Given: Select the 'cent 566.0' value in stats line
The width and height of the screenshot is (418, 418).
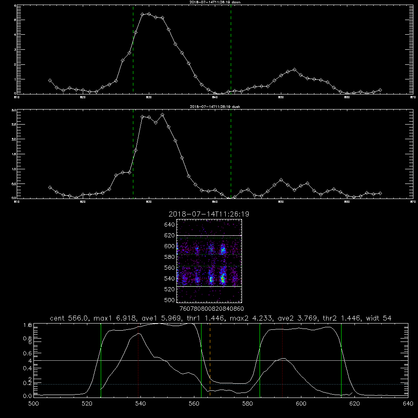Looking at the screenshot, I should coord(70,318).
